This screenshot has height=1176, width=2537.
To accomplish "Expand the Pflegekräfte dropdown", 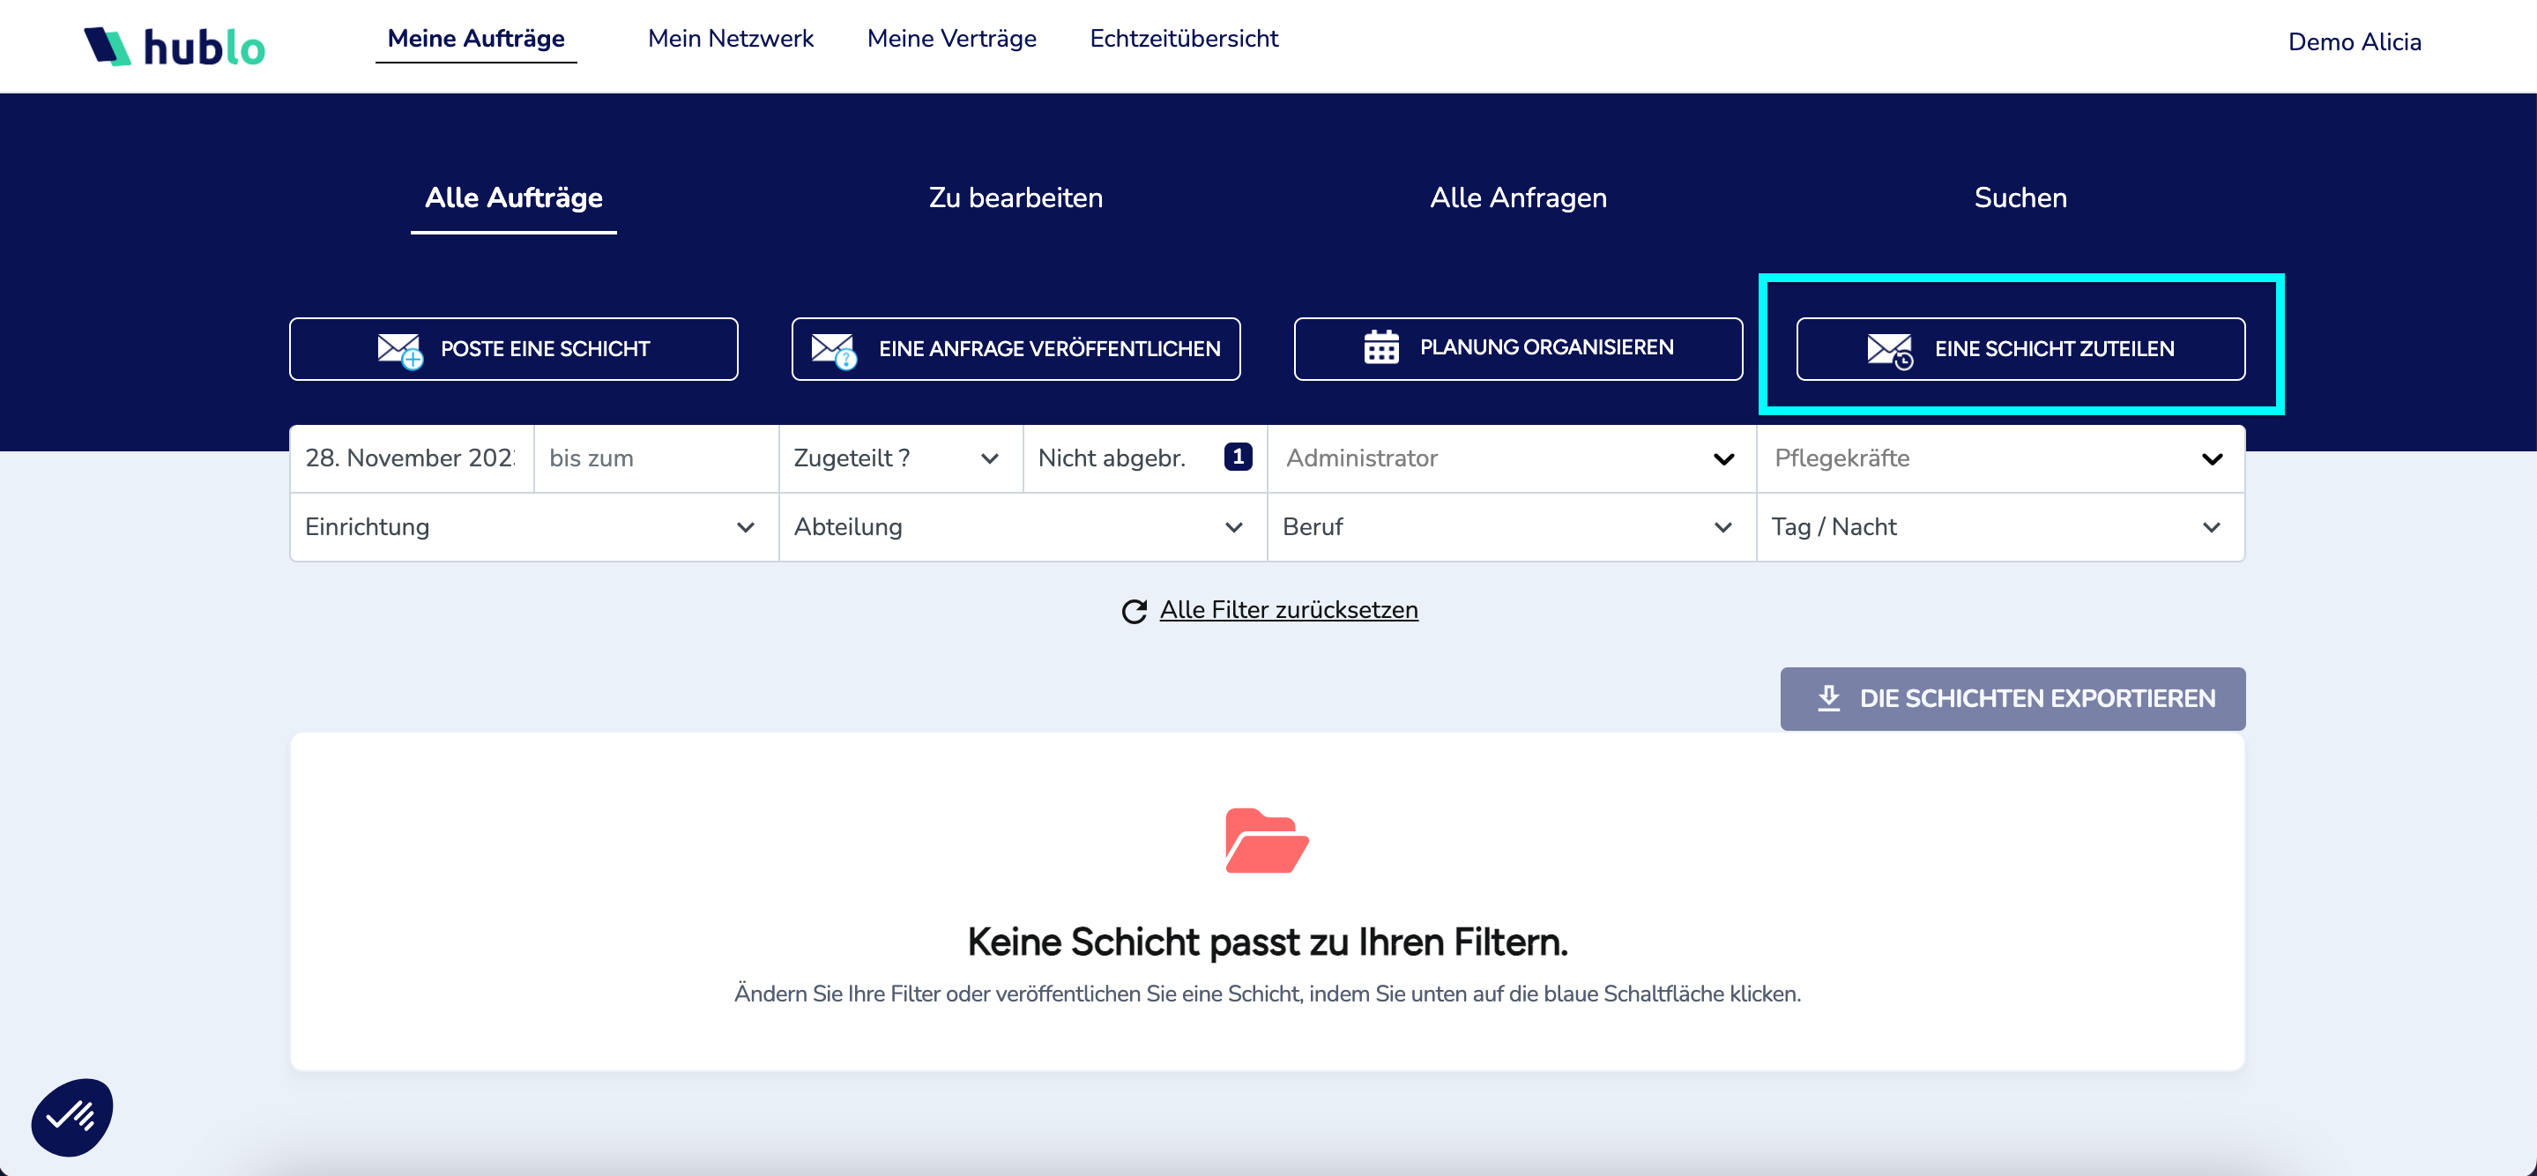I will click(x=1999, y=458).
